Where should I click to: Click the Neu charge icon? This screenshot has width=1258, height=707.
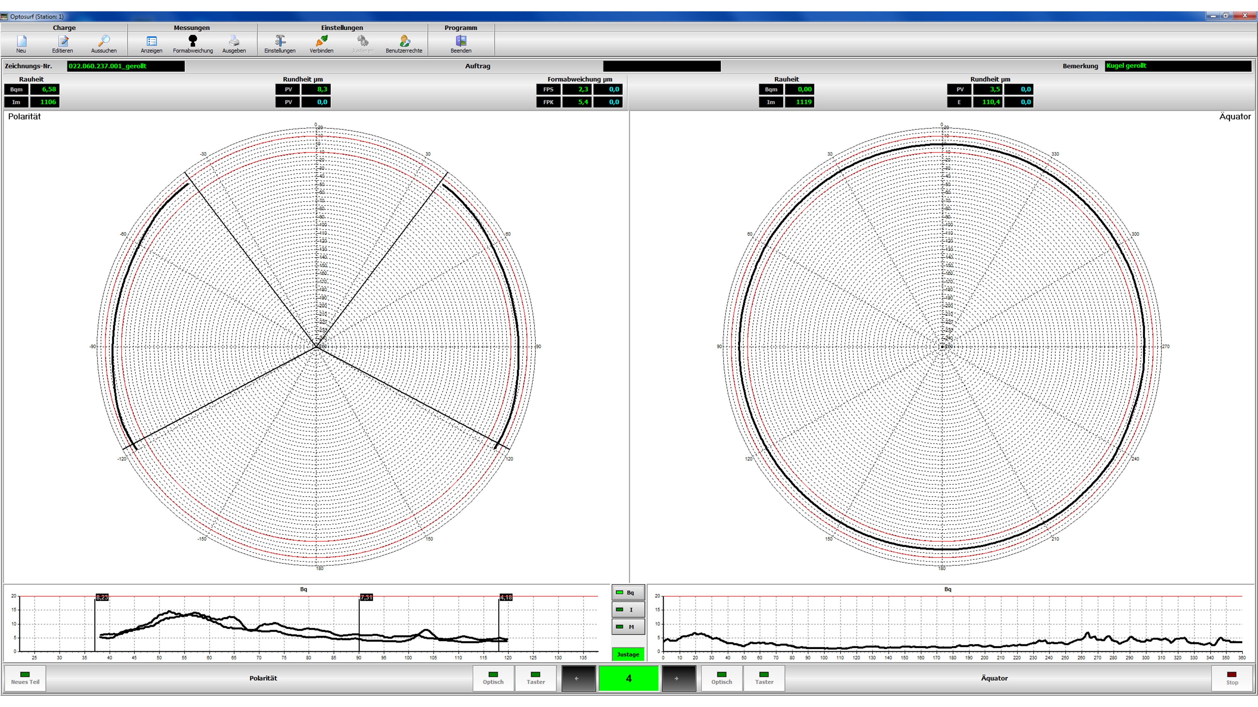pyautogui.click(x=21, y=43)
